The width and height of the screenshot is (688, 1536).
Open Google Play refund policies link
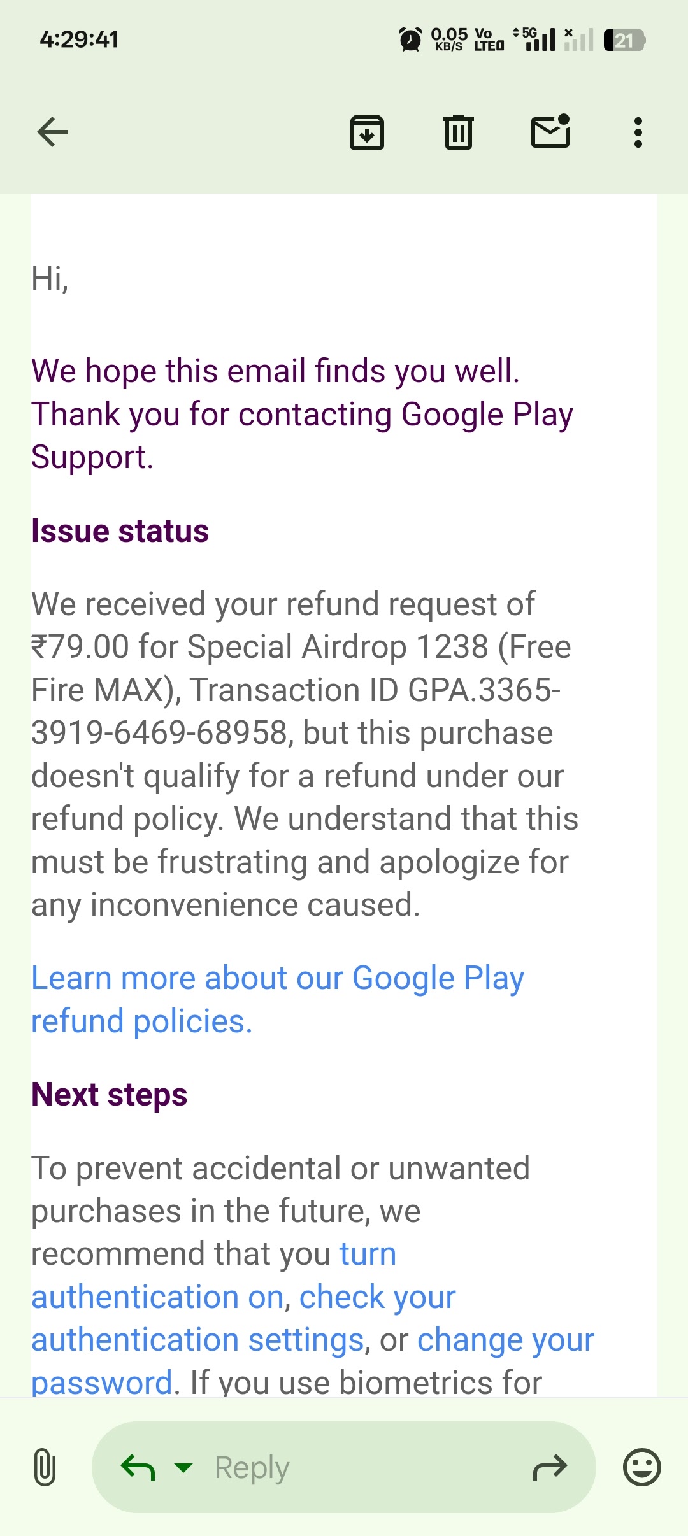[277, 999]
